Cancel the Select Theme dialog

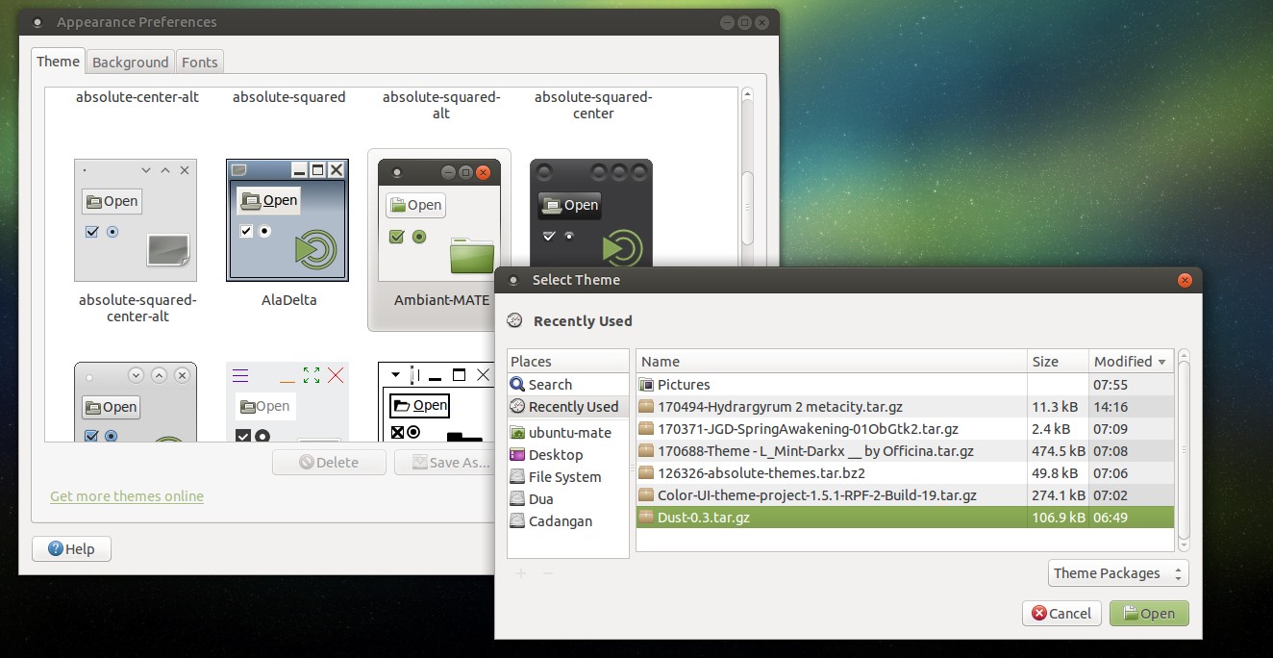[x=1061, y=613]
